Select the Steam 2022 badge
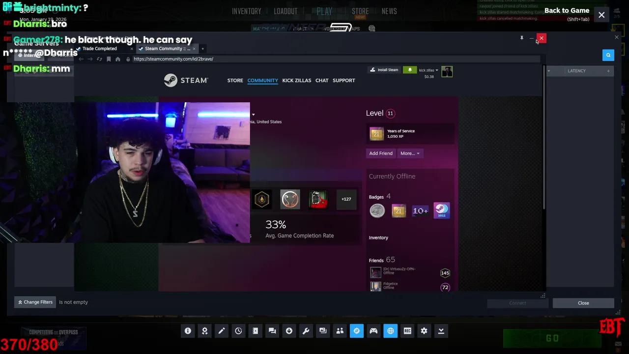 [441, 211]
